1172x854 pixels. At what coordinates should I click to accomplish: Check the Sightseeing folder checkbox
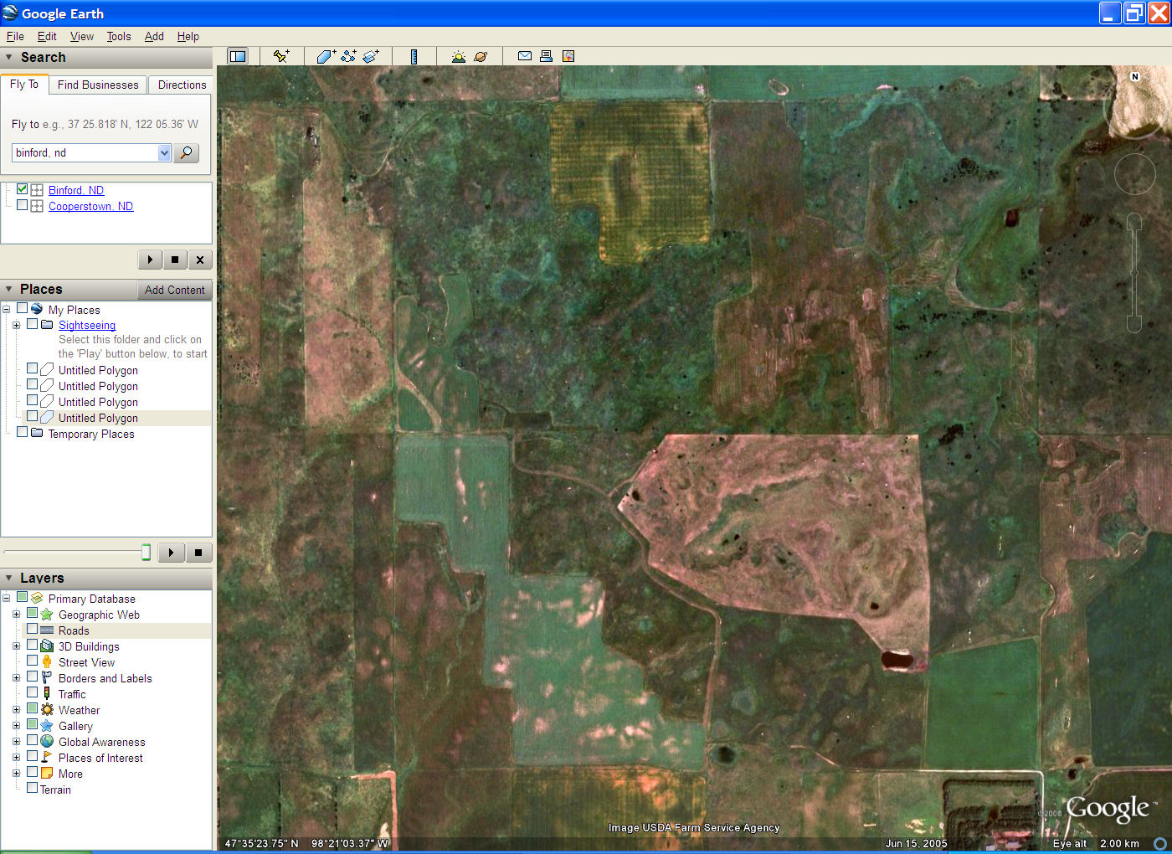coord(33,324)
